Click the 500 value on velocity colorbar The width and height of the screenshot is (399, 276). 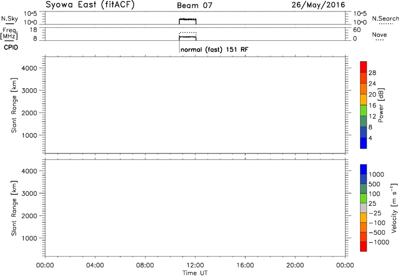point(374,184)
